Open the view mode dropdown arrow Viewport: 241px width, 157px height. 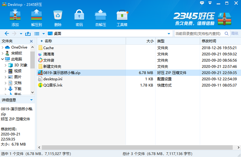click(43, 34)
